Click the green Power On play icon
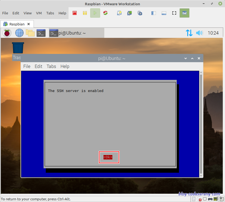The image size is (225, 202). (x=95, y=13)
